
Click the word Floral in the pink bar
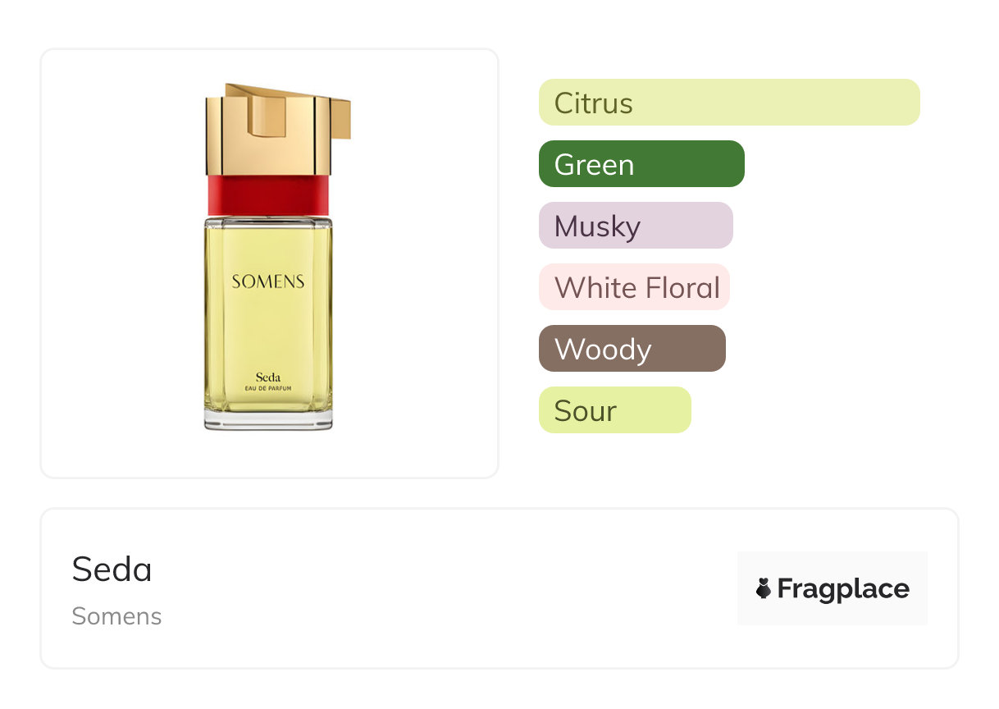682,288
